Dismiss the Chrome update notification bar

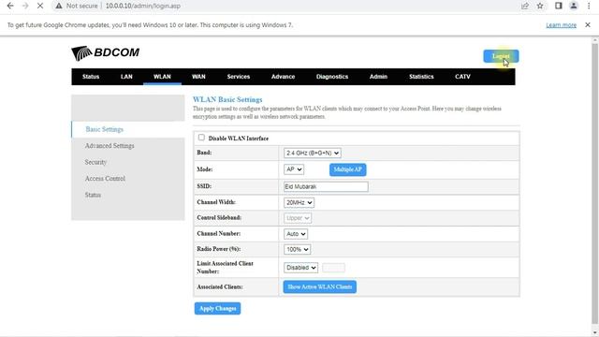[588, 25]
